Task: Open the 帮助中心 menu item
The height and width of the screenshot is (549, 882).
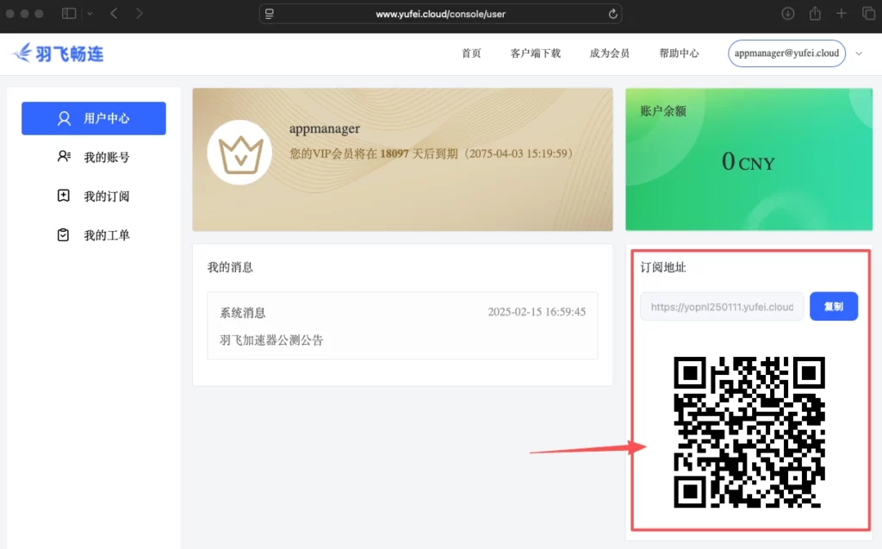Action: click(x=679, y=53)
